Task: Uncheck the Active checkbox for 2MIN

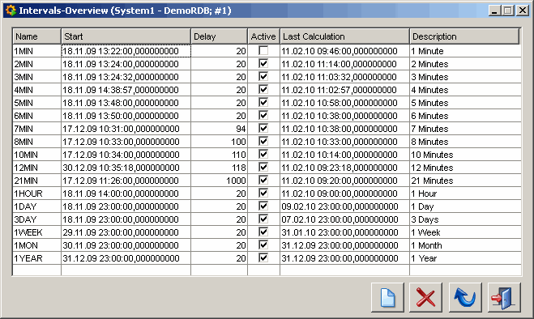Action: pos(263,64)
